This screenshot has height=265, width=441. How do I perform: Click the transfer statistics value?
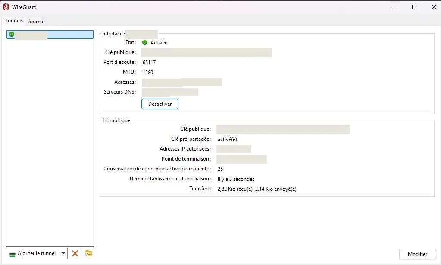[x=257, y=189]
